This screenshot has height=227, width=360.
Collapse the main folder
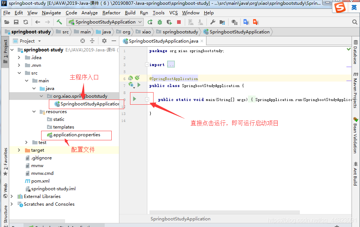click(26, 81)
